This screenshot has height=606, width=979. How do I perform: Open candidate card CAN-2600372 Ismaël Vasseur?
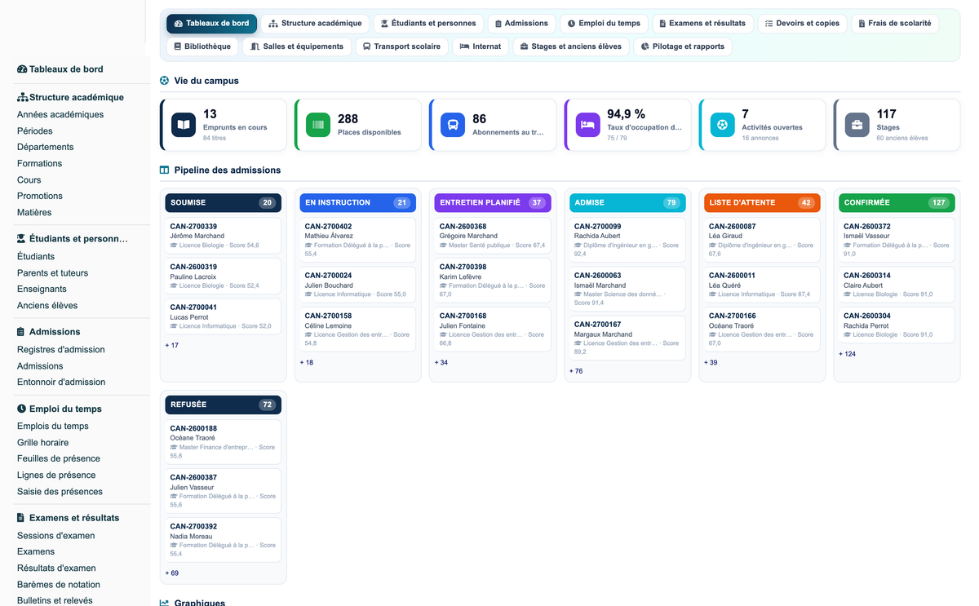[x=897, y=240]
